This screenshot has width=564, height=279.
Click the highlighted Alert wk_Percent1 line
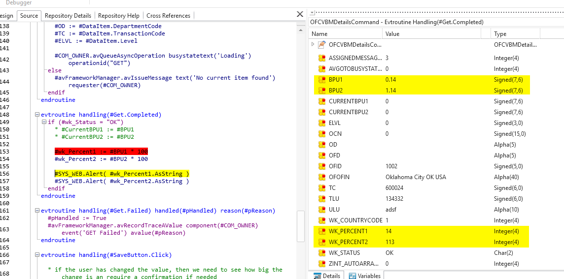[x=122, y=174]
